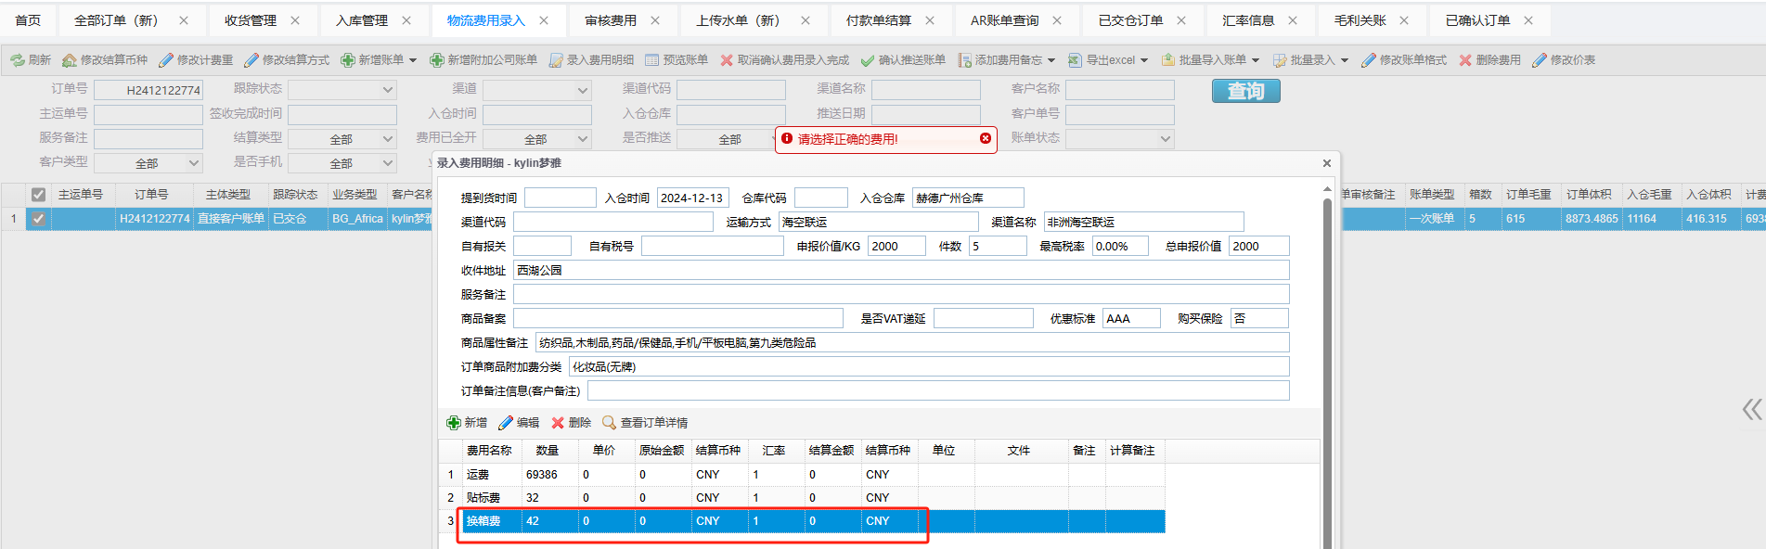Image resolution: width=1766 pixels, height=549 pixels.
Task: Click the 编辑 pencil icon in the dialog
Action: click(x=506, y=423)
